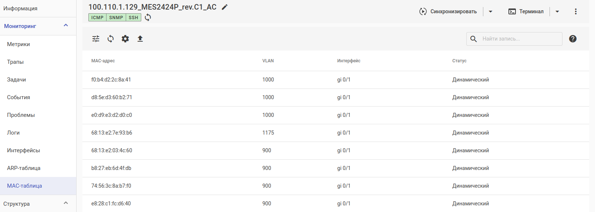
Task: Click the ICMP status badge
Action: point(97,17)
